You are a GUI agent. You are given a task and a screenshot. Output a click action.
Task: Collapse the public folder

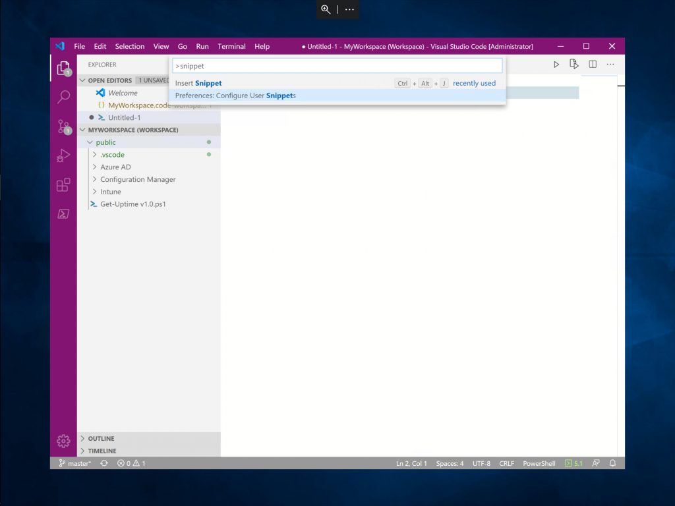90,142
